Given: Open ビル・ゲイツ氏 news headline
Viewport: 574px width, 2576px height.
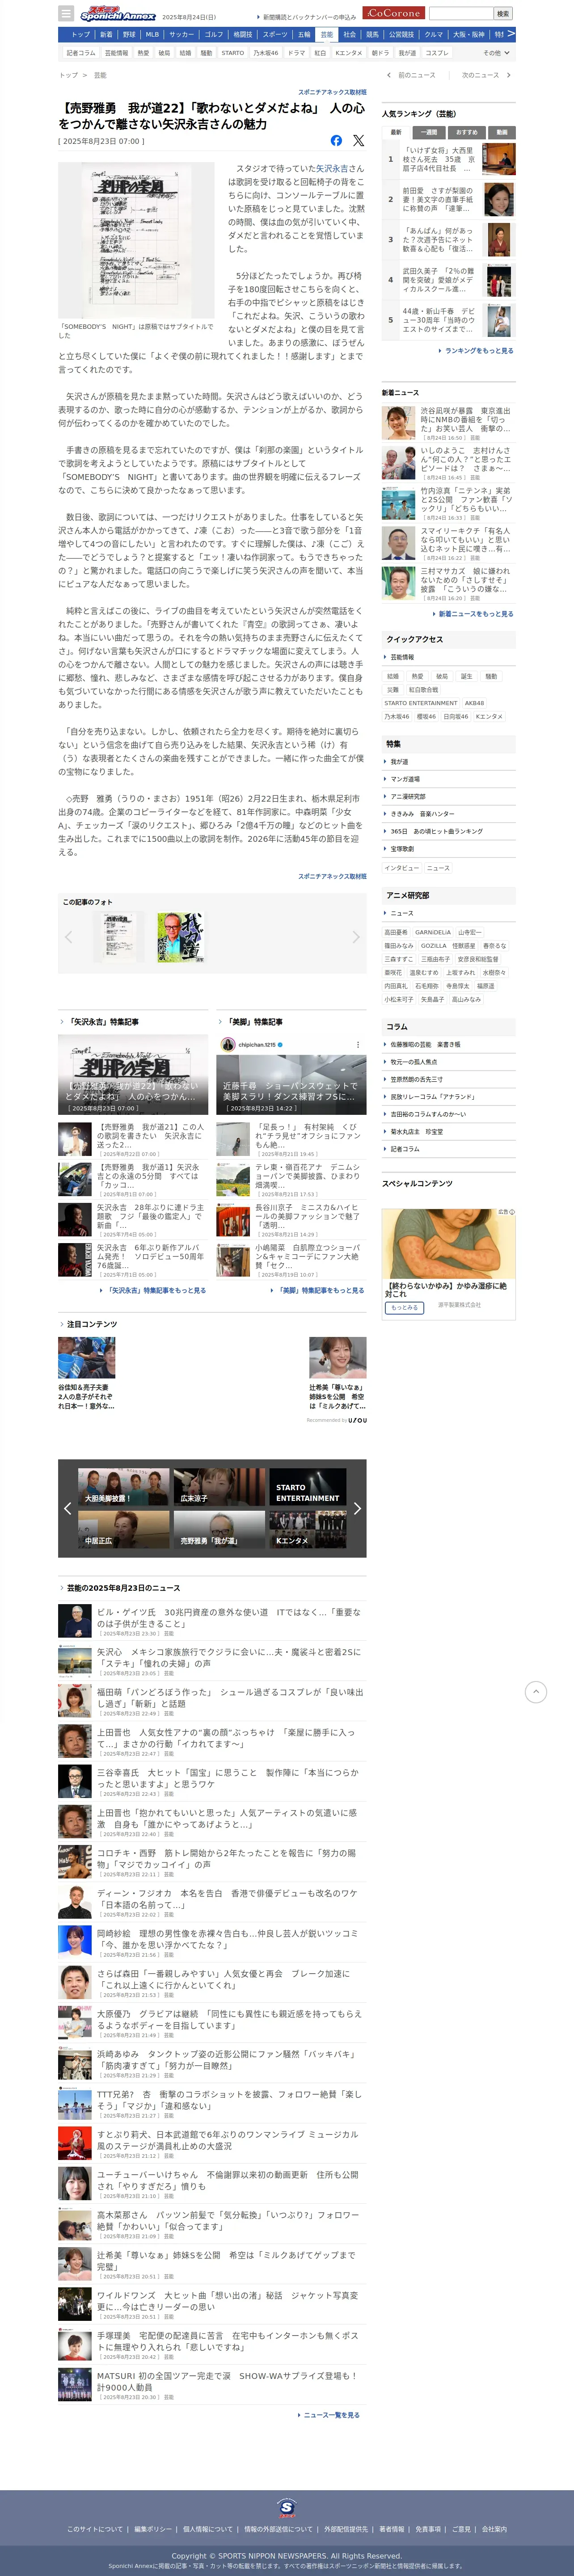Looking at the screenshot, I should click(229, 1617).
